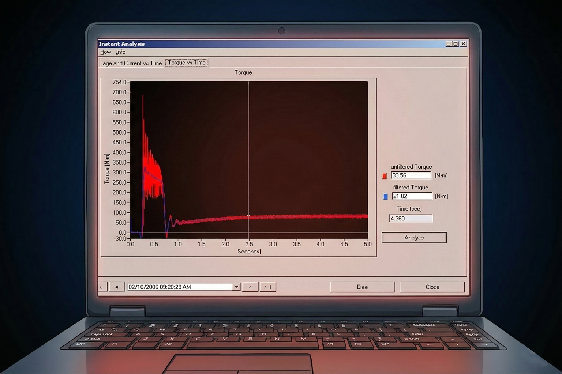Close the window via title bar X
This screenshot has height=374, width=562.
[463, 44]
